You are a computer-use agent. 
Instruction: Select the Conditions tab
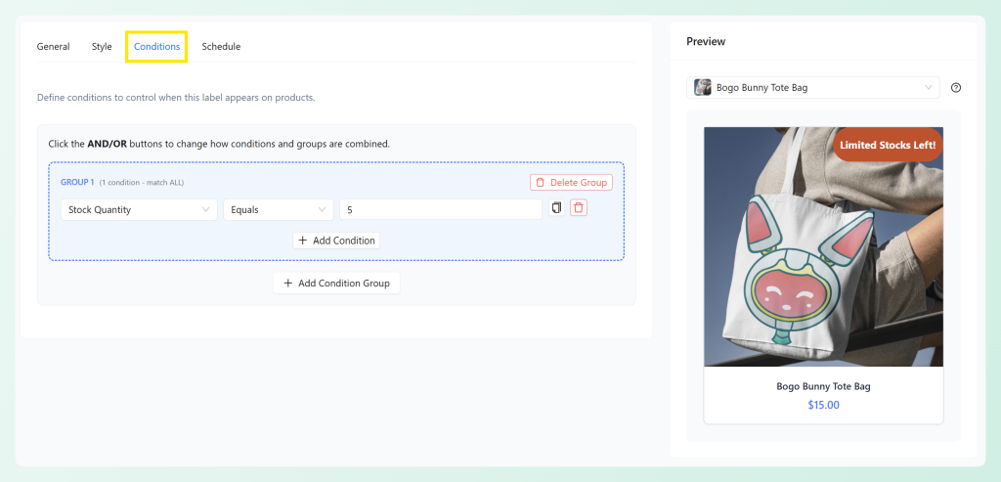156,47
